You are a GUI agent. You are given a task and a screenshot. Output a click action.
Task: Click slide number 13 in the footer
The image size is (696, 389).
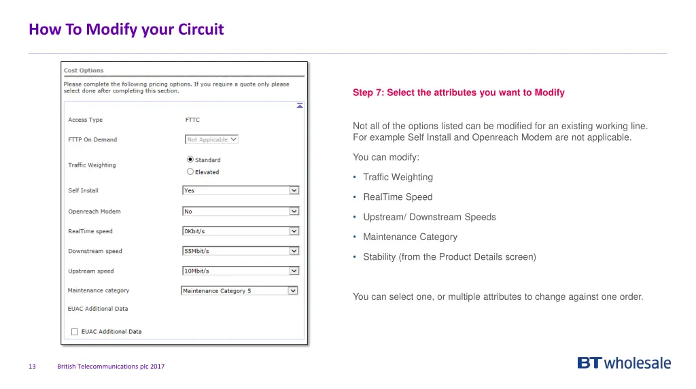32,367
